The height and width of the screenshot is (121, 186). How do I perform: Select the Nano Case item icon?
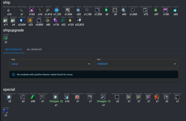pos(40,10)
